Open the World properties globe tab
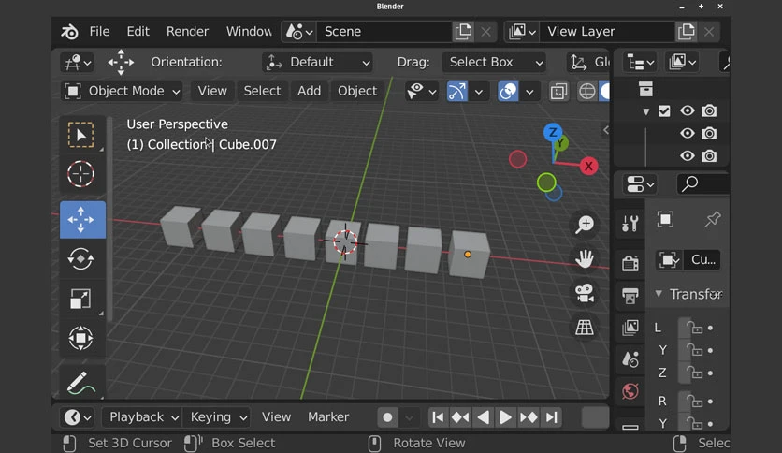 630,391
